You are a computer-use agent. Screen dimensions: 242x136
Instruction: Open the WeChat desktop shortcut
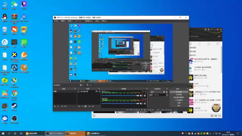(x=14, y=5)
